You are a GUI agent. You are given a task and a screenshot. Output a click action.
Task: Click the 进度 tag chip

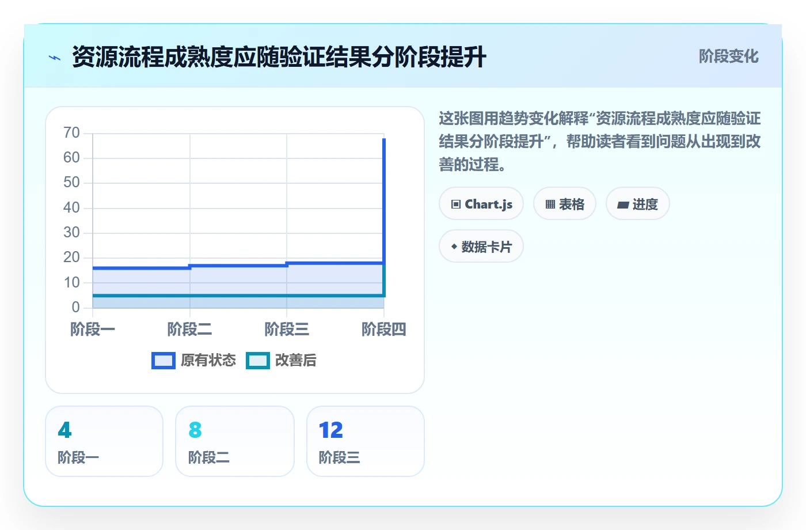638,204
